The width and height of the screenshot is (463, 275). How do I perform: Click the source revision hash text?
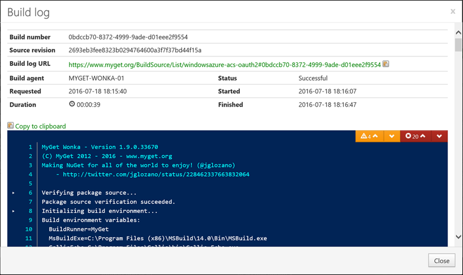[135, 50]
